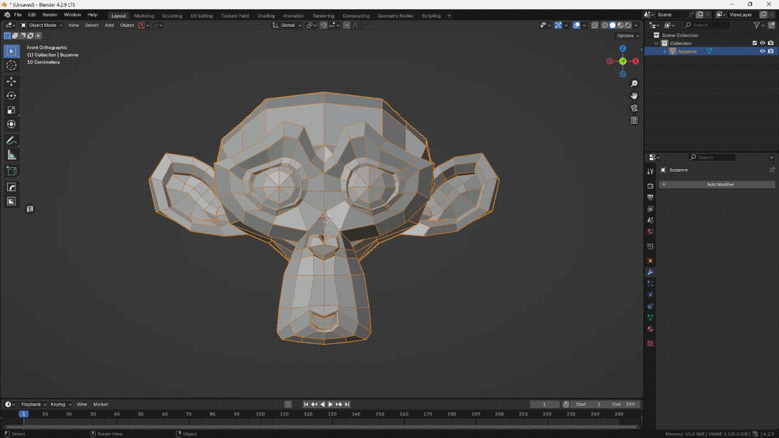Select the Scale tool

pos(11,110)
